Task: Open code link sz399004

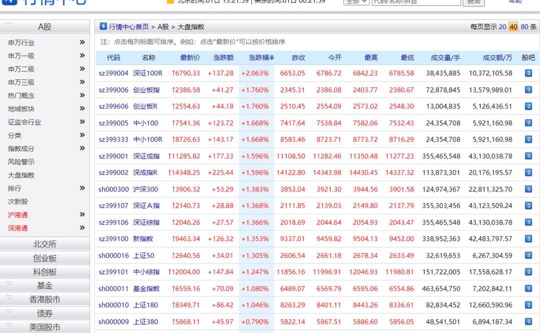Action: click(113, 73)
